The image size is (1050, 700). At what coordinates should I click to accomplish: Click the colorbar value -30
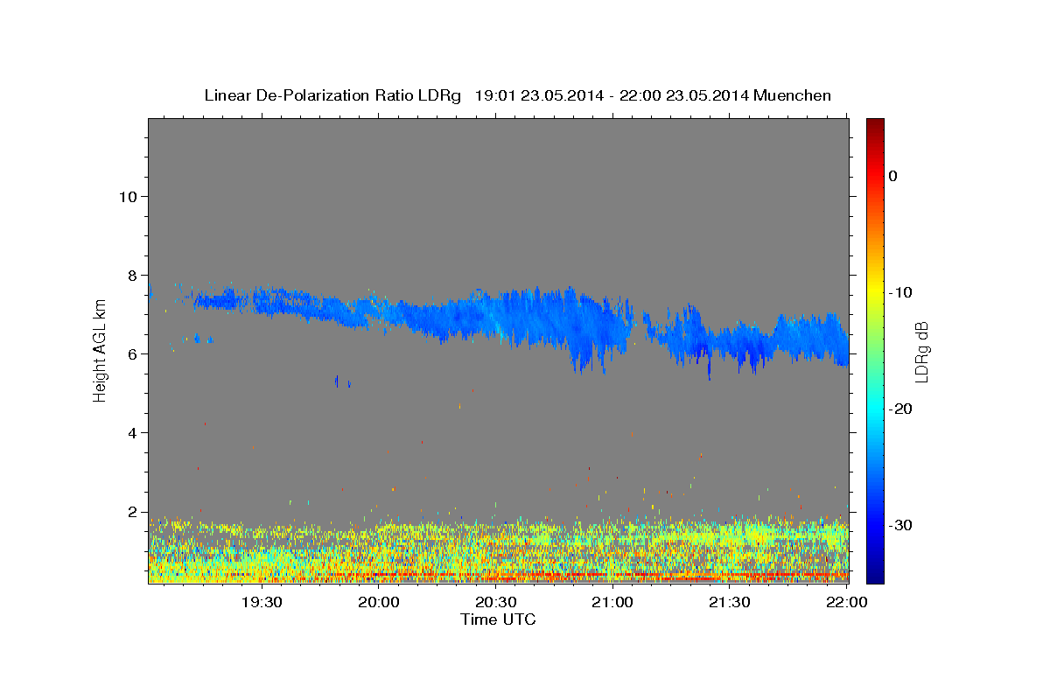pos(901,525)
